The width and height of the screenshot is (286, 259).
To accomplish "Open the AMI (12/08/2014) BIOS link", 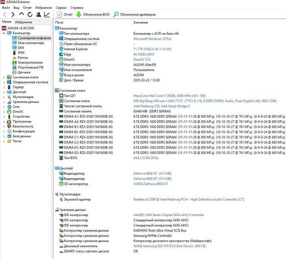I will click(146, 158).
